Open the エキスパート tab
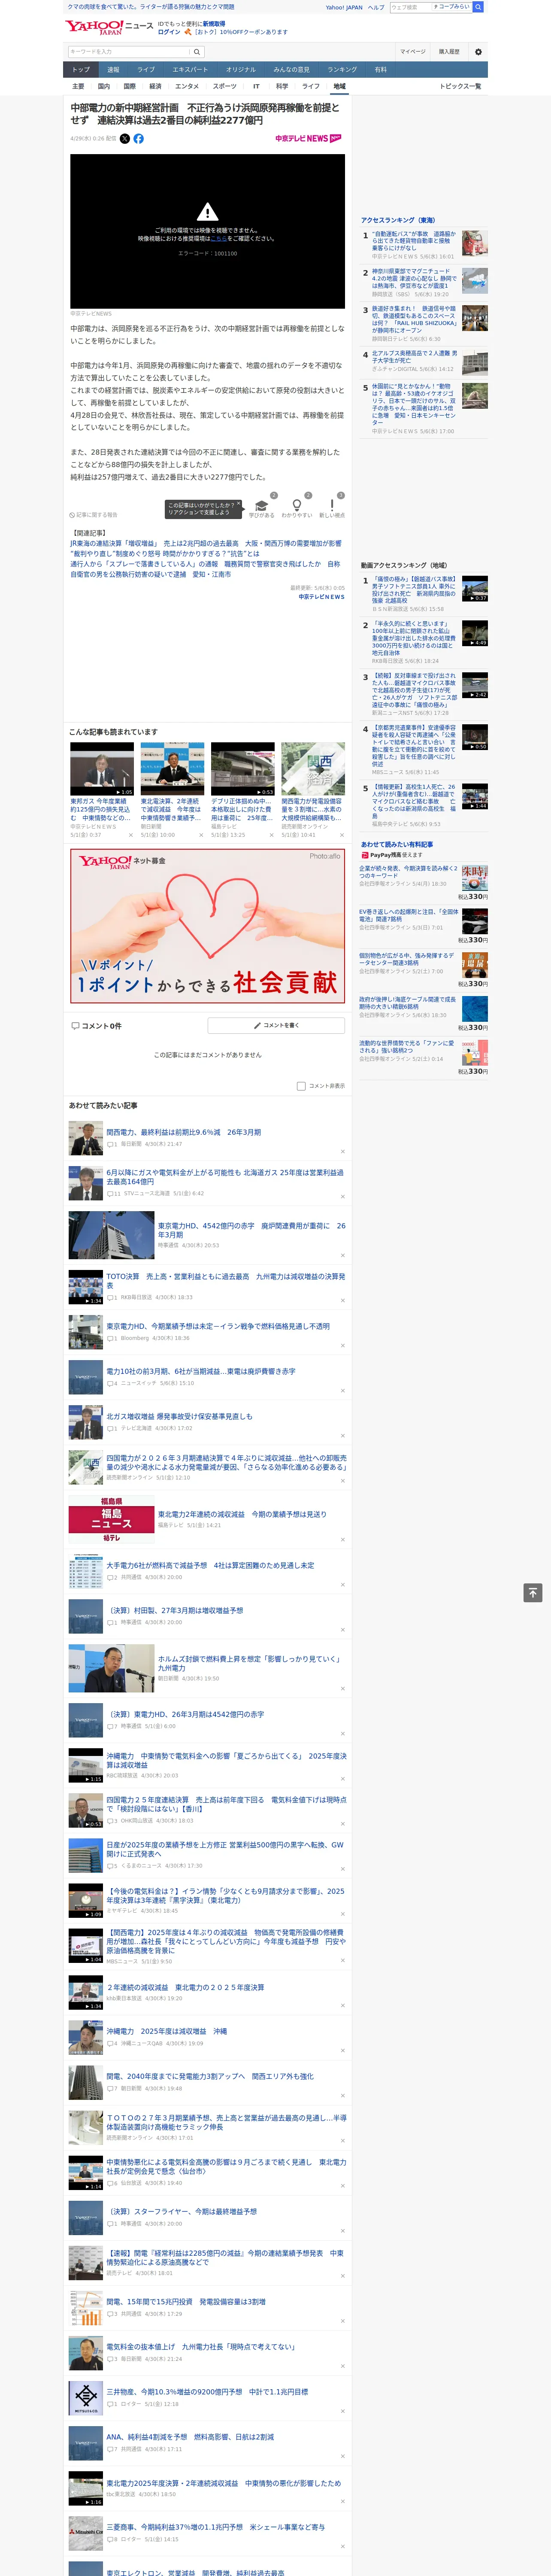 [190, 70]
